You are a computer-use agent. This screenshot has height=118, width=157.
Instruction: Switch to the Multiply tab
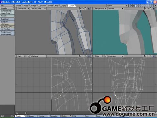click(x=34, y=5)
